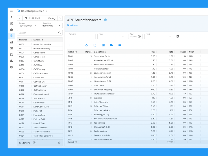Open the factory icon in sidebar

tap(11, 42)
